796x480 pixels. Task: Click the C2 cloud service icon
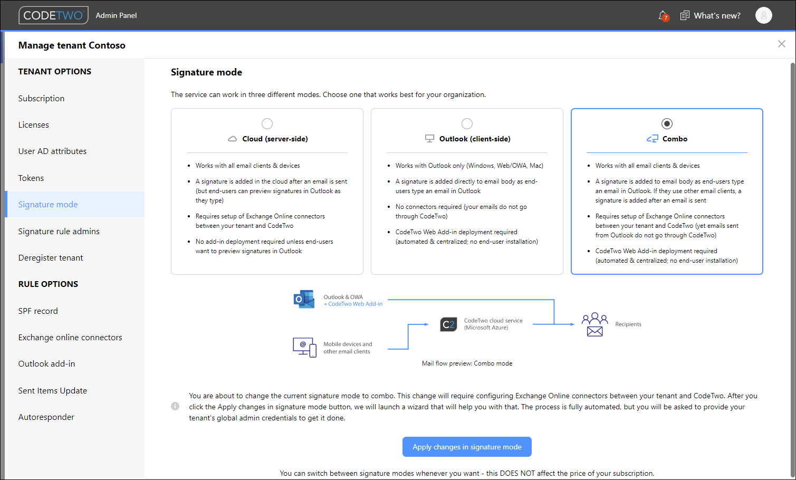click(x=448, y=324)
